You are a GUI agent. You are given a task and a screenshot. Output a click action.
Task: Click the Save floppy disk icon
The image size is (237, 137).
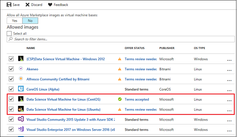9,5
